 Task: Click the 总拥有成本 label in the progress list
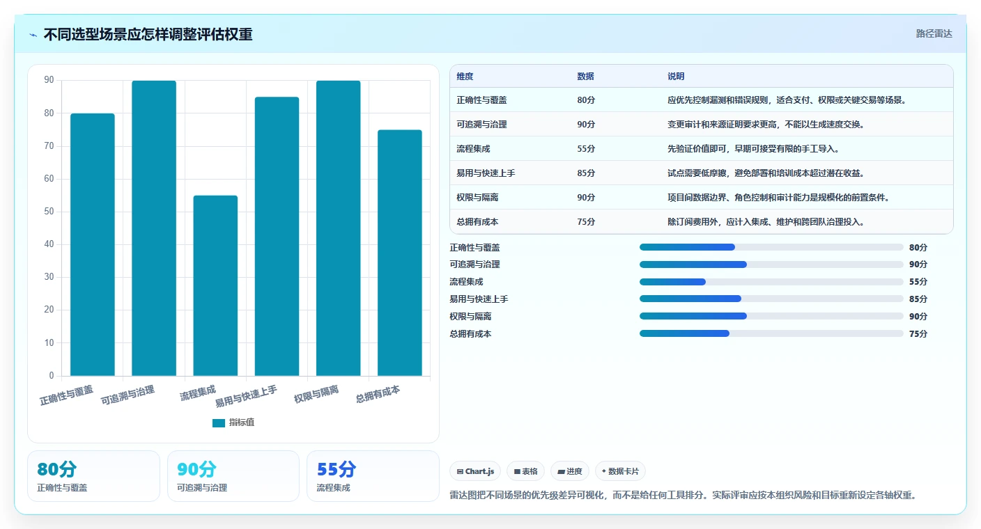[x=471, y=334]
